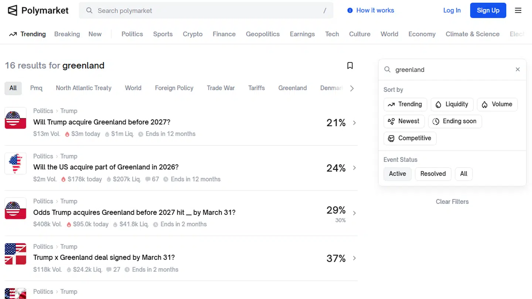The width and height of the screenshot is (532, 299).
Task: Click the Polymarket logo icon
Action: (x=13, y=10)
